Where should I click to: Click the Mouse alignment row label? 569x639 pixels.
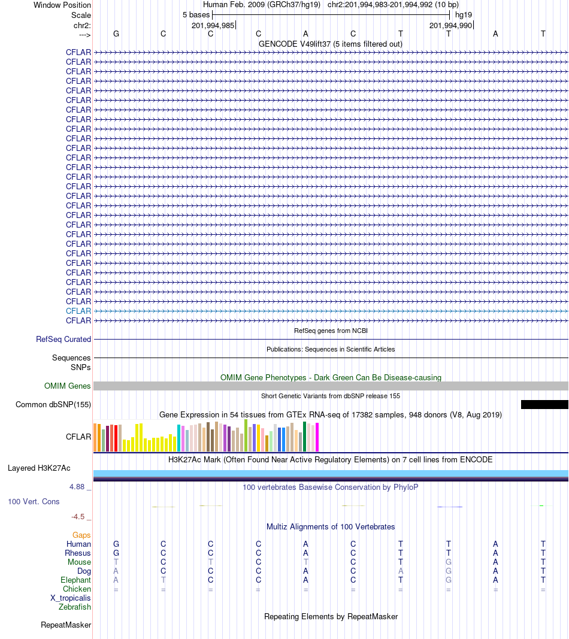(x=79, y=562)
